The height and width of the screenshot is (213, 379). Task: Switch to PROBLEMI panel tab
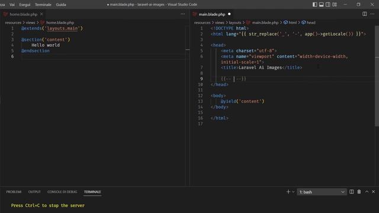point(14,192)
